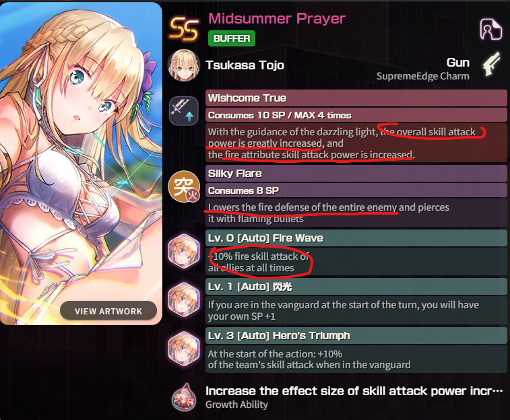Click the SS rarity badge icon
This screenshot has width=510, height=420.
(x=184, y=29)
